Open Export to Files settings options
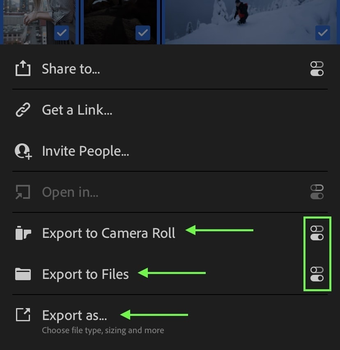The height and width of the screenshot is (350, 340). tap(317, 274)
